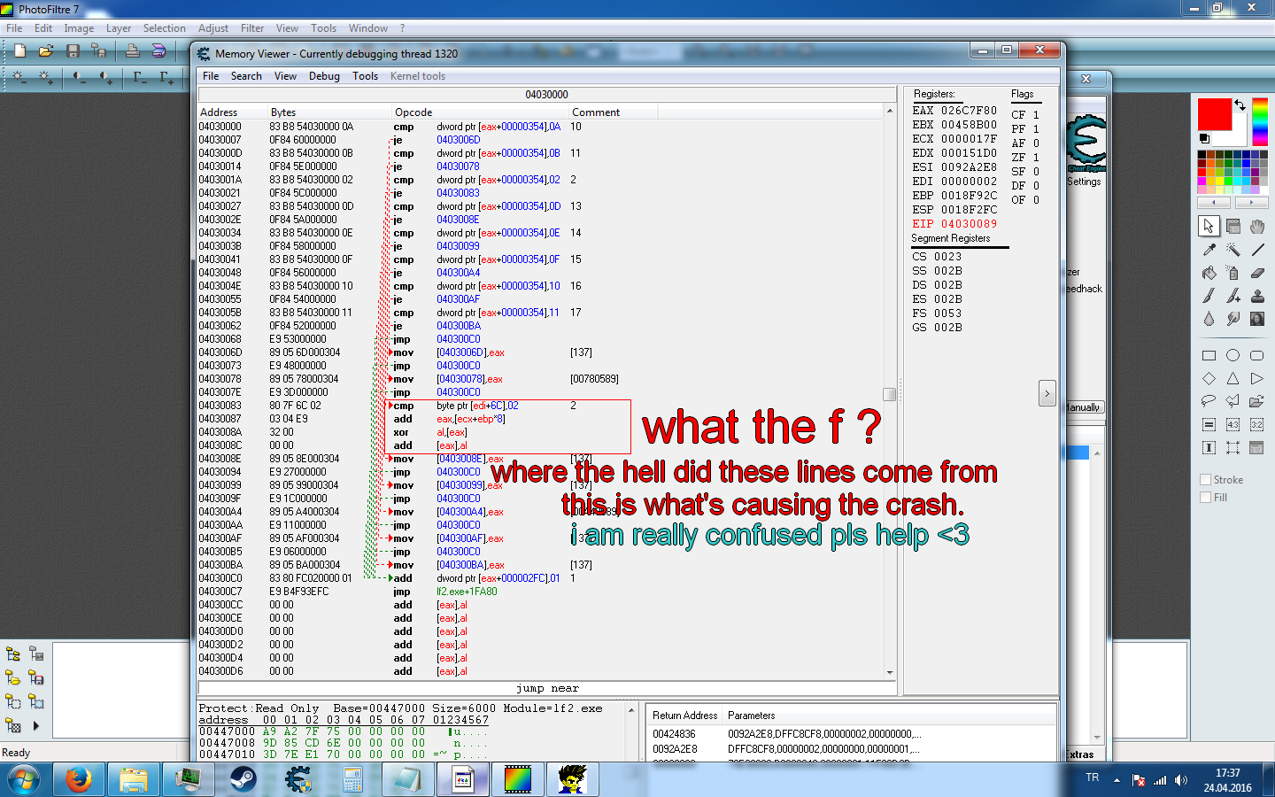
Task: Enable the Stroke checkbox
Action: (x=1205, y=480)
